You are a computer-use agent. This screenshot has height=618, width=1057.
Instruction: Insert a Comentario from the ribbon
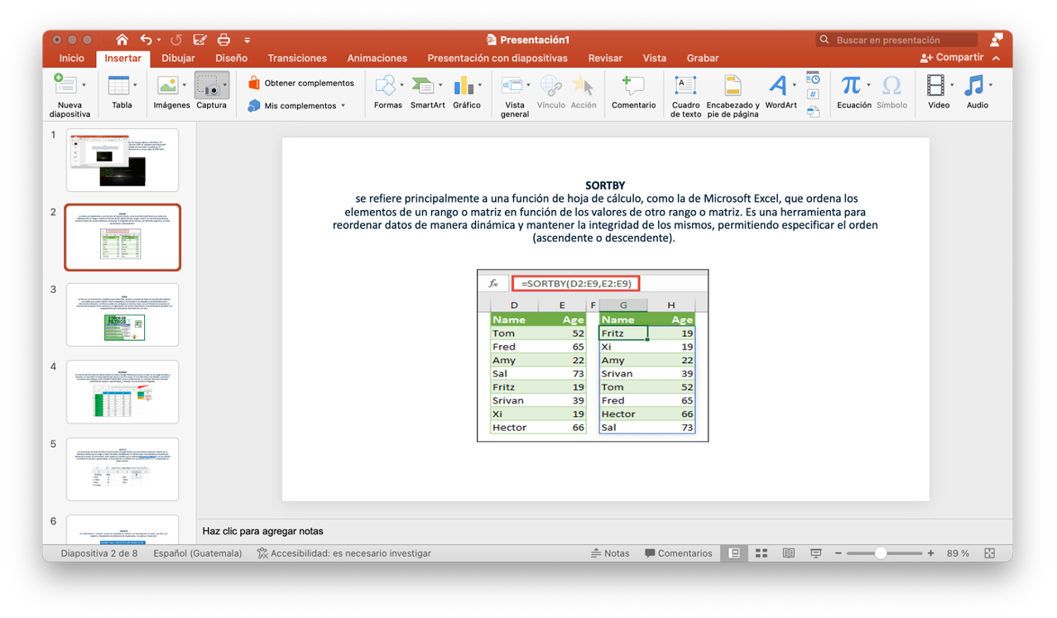pyautogui.click(x=633, y=86)
